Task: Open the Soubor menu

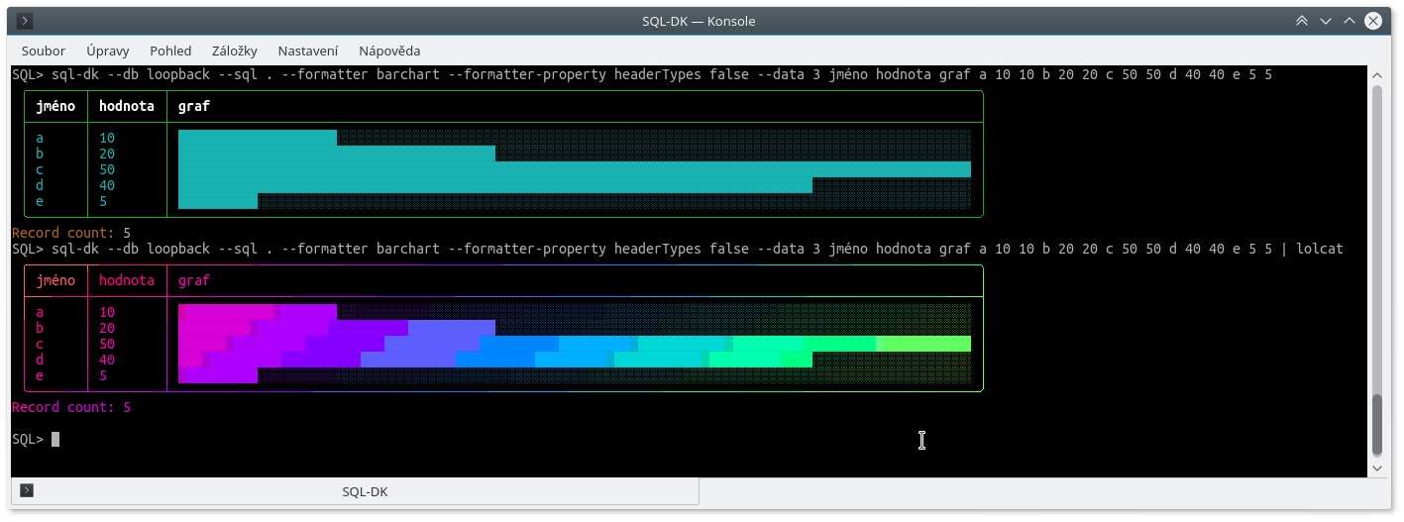Action: click(x=44, y=51)
